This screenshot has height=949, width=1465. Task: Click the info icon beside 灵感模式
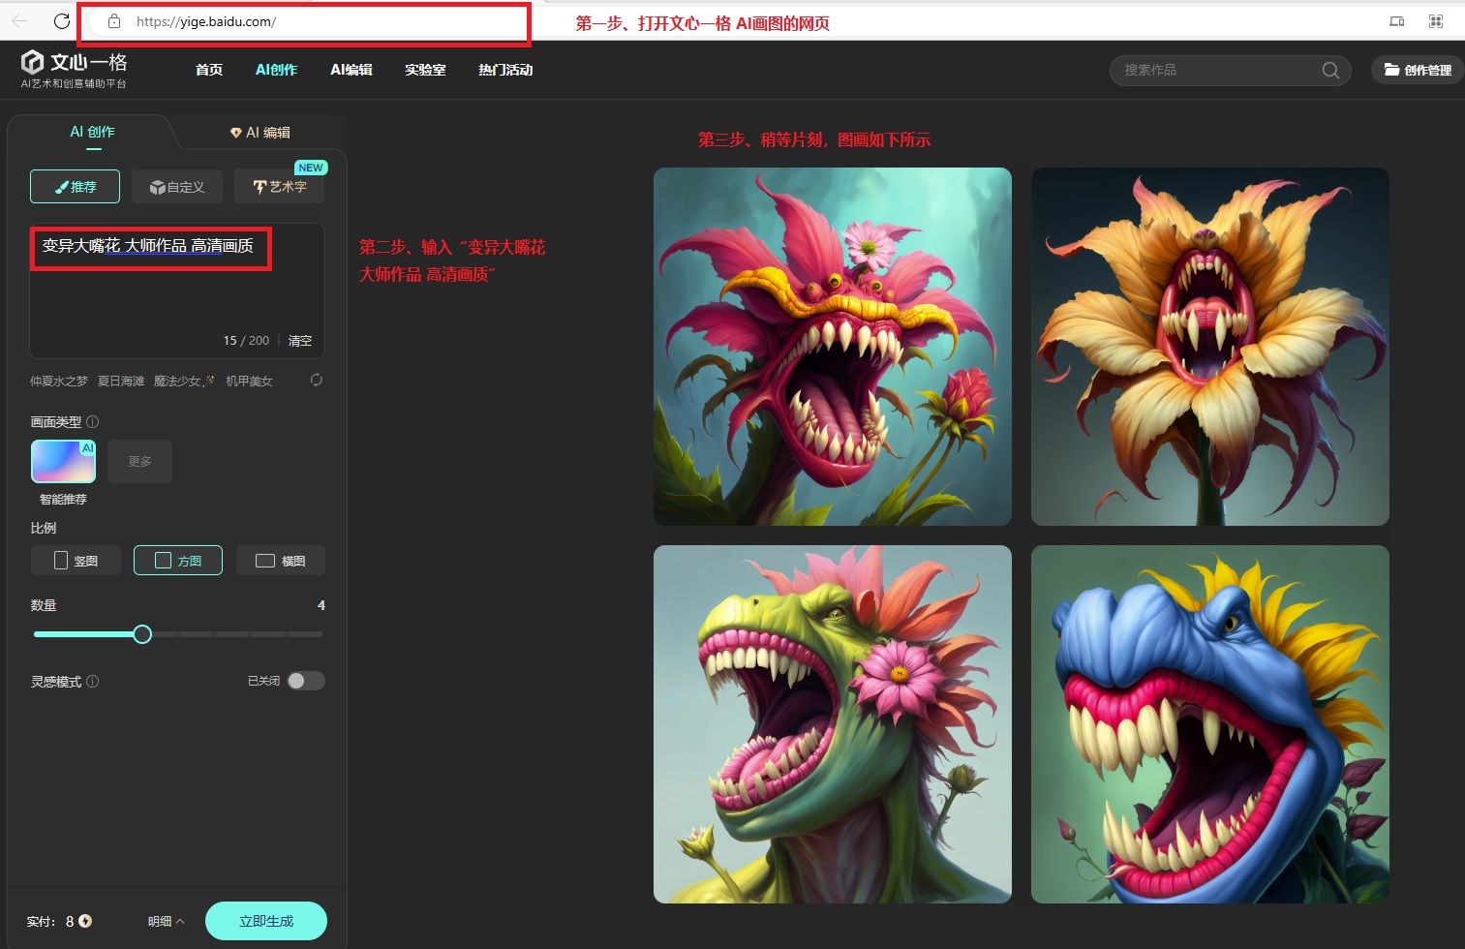click(93, 682)
